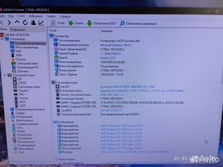
Task: Expand the Сервер tree node
Action: pos(8,113)
